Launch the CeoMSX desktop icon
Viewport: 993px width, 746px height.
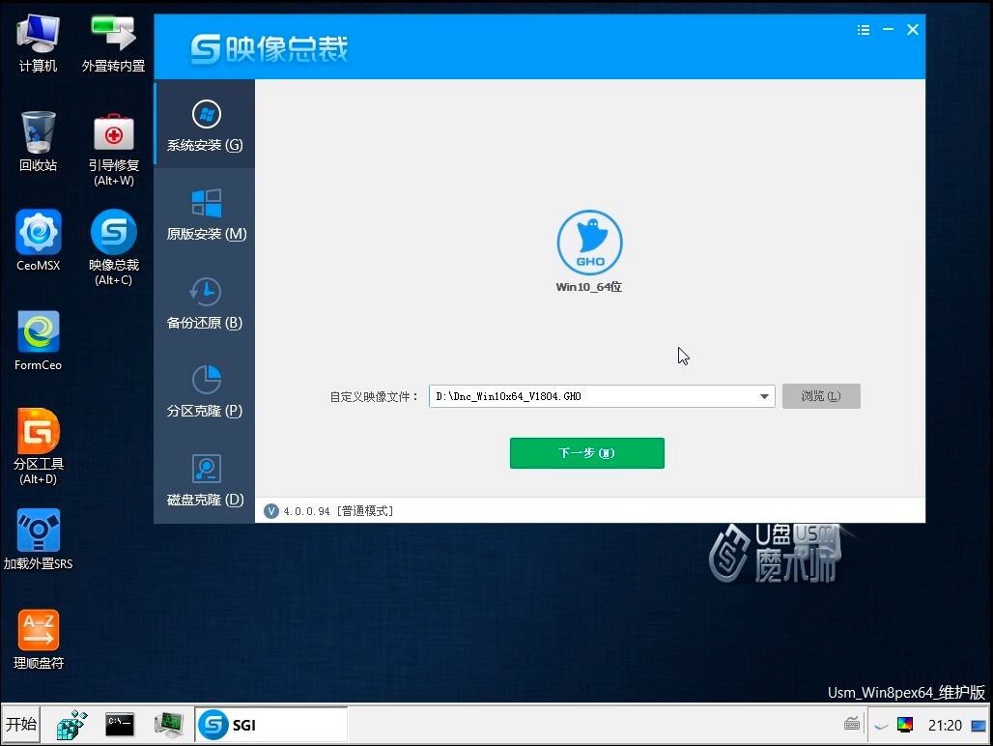point(39,241)
